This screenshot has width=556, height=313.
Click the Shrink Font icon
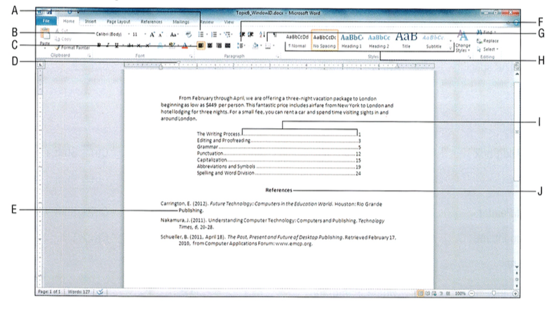161,35
